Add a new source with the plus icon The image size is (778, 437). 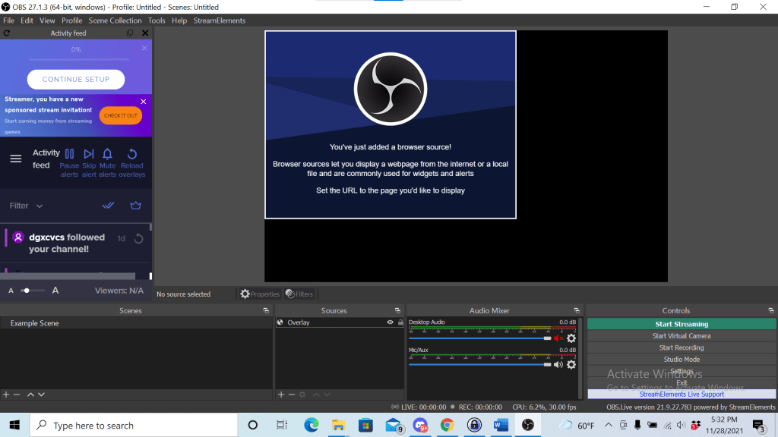tap(280, 394)
